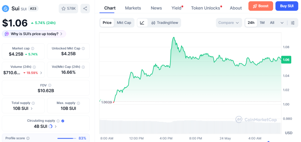Click the Buy SUI button
Viewport: 301px width, 142px height.
click(x=287, y=6)
